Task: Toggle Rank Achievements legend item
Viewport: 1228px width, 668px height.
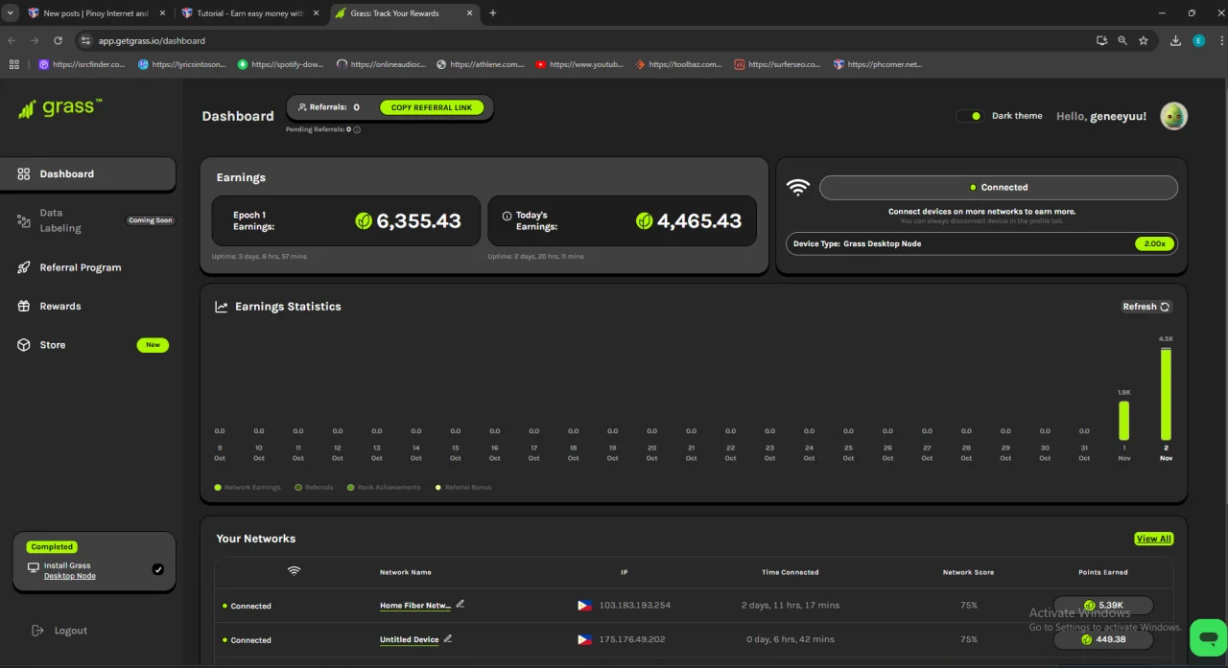Action: pos(384,487)
